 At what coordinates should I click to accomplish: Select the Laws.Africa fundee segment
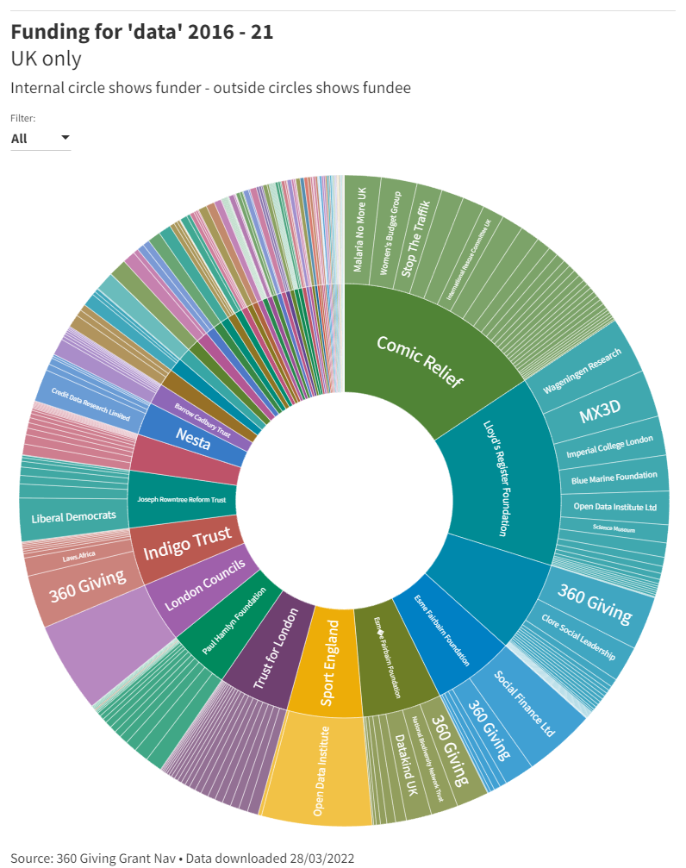(x=78, y=558)
